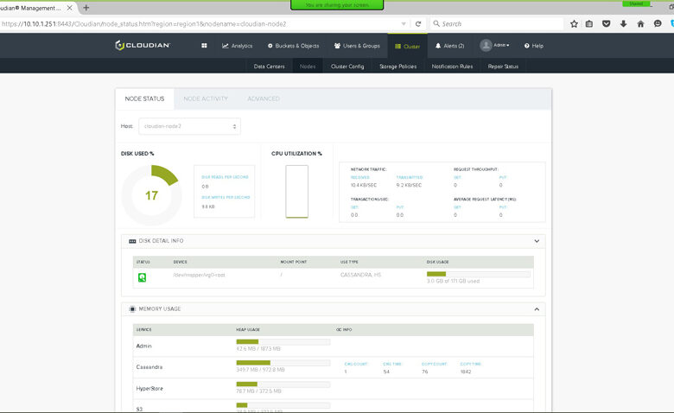
Task: Click the DISK USAGE column header
Action: coord(437,262)
